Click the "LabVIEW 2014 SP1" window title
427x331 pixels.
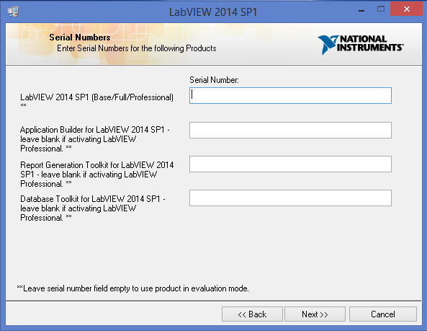pos(213,12)
